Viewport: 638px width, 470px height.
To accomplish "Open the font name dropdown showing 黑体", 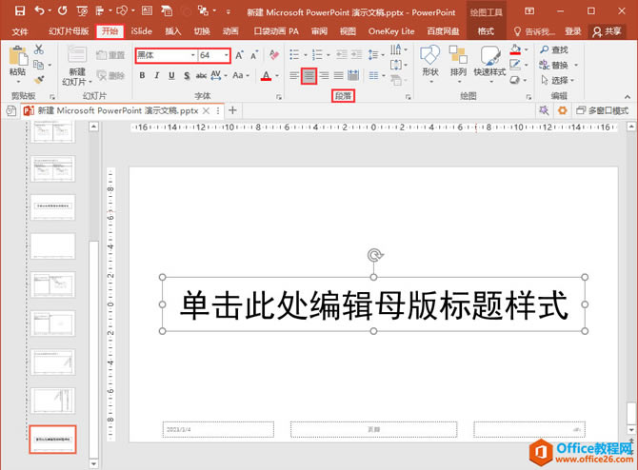I will [192, 55].
